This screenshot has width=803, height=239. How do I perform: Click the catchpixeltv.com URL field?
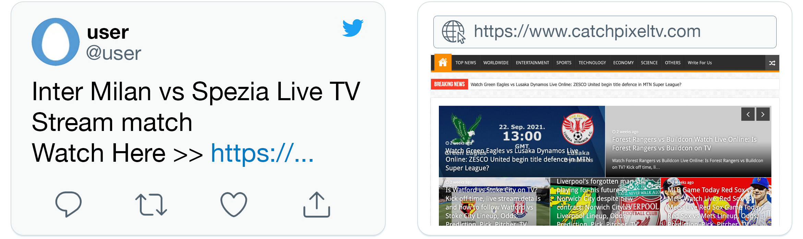click(x=605, y=32)
